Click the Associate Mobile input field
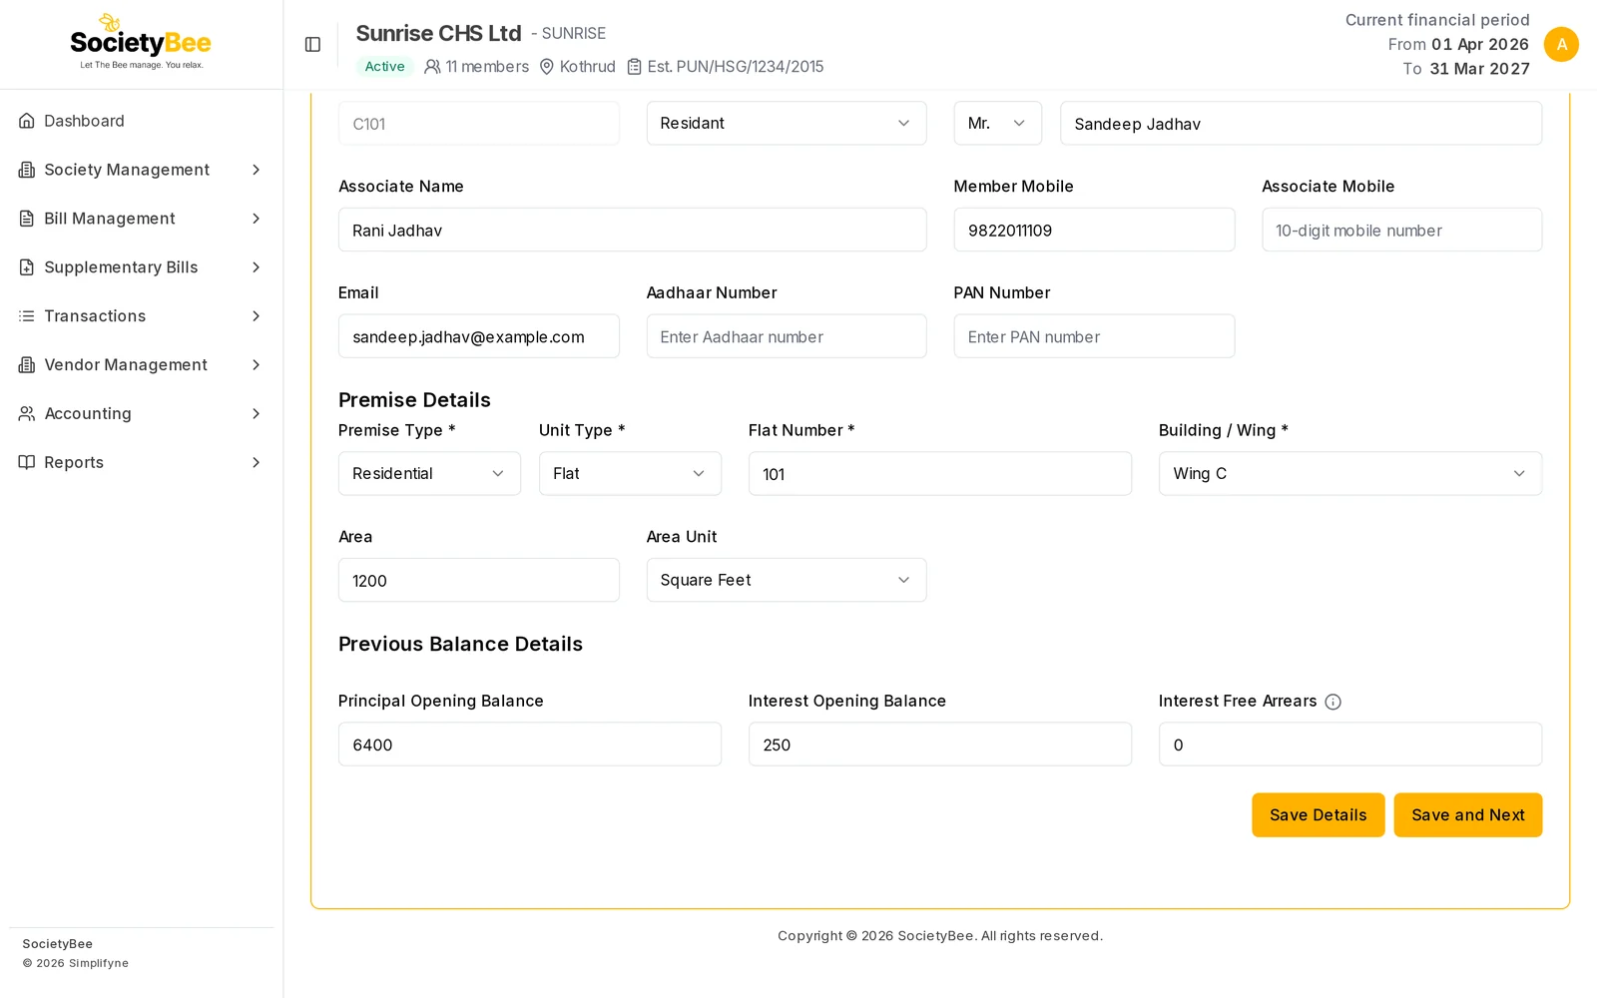 click(x=1402, y=230)
